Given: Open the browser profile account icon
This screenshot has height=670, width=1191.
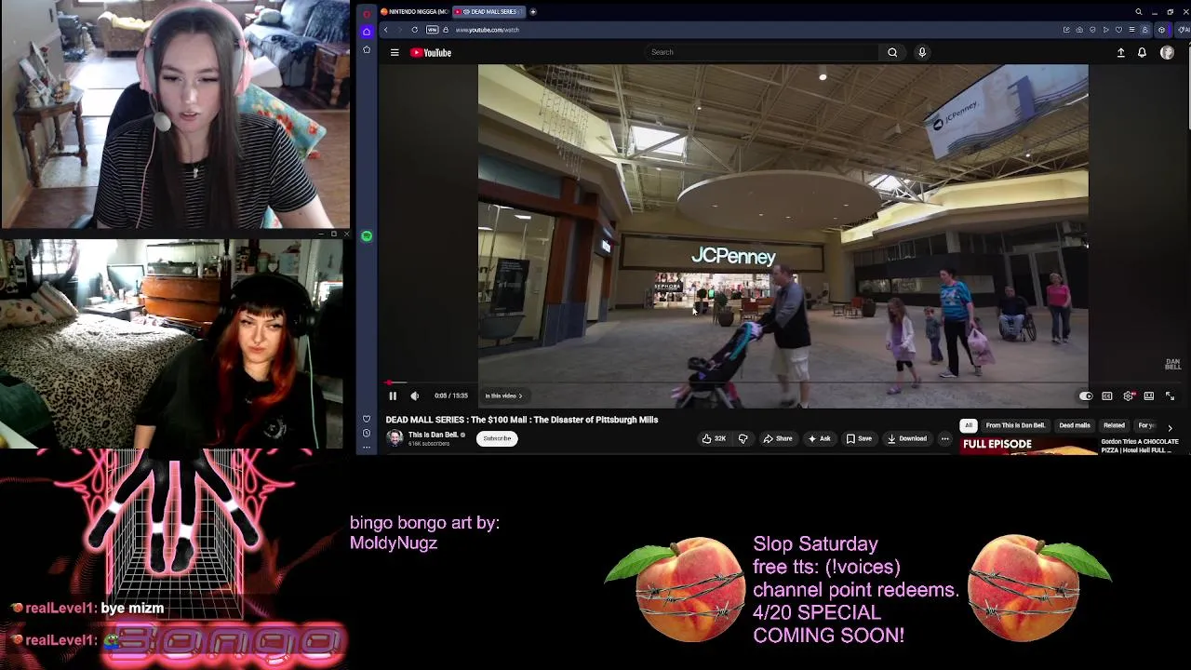Looking at the screenshot, I should 1145,30.
